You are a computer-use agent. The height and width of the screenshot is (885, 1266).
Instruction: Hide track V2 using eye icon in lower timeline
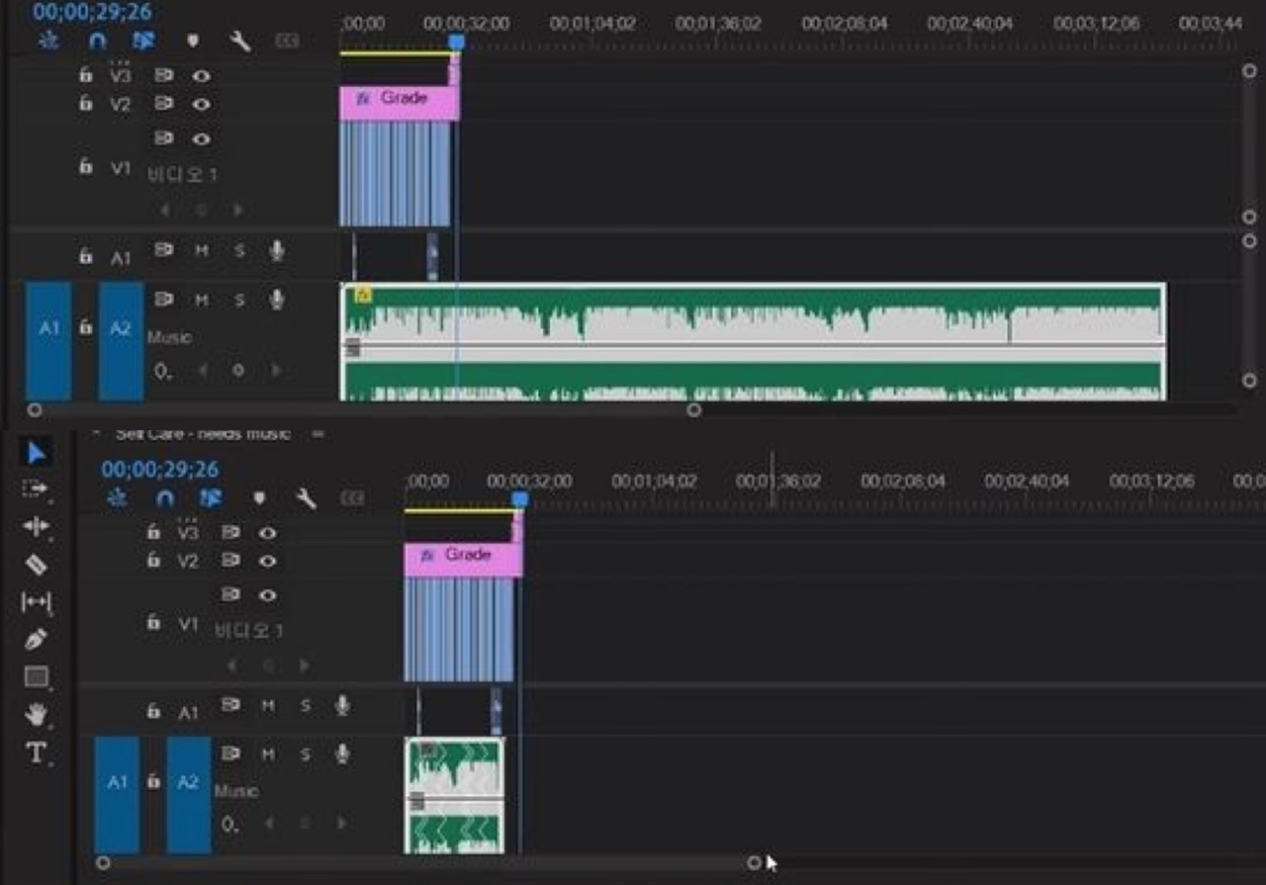coord(267,561)
